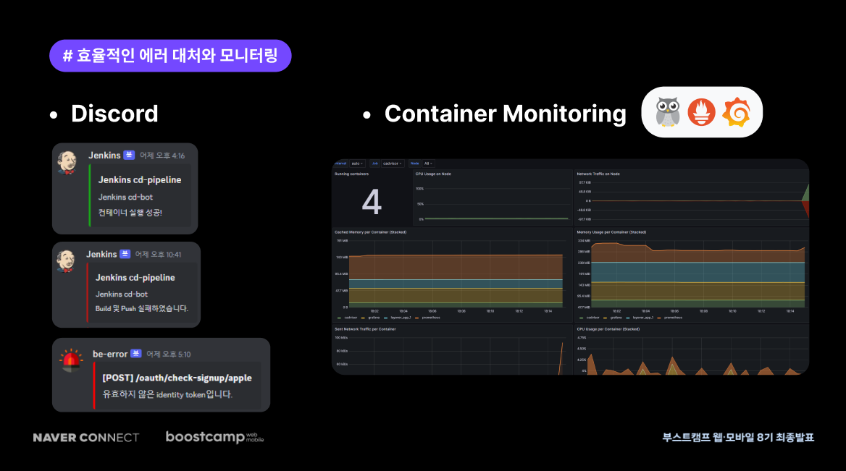This screenshot has width=846, height=471.
Task: Click '부스트캠프 웹·모바일 8기 최종발표' footer text
Action: pos(738,437)
